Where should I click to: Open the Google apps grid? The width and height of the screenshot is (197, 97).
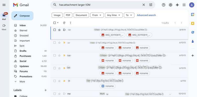(x=184, y=5)
